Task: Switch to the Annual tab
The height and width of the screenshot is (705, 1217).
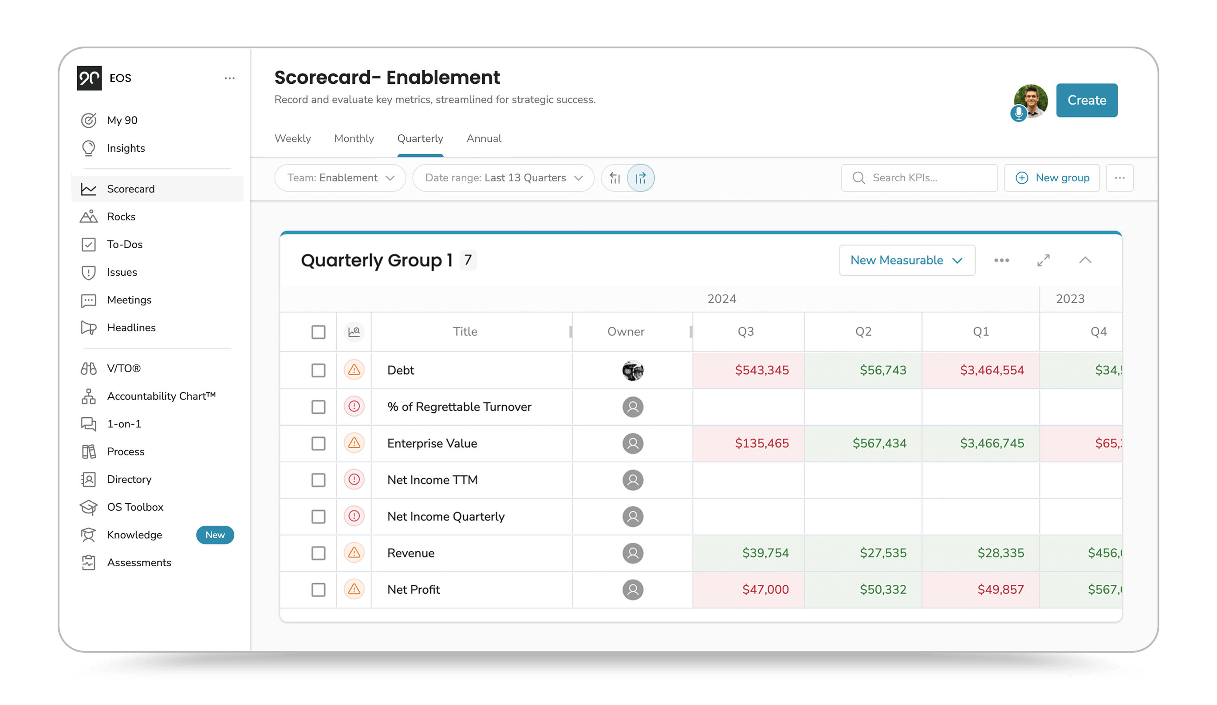Action: [484, 138]
